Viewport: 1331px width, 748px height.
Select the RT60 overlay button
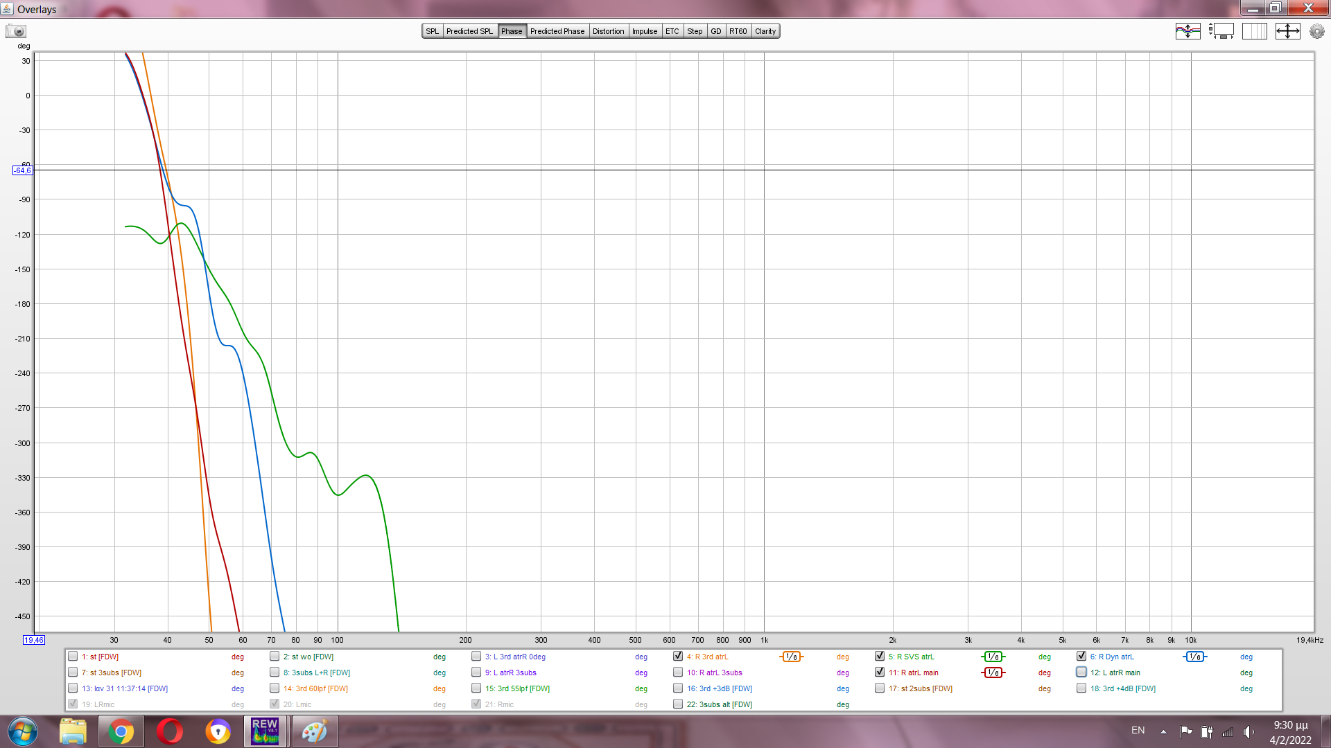(x=738, y=31)
